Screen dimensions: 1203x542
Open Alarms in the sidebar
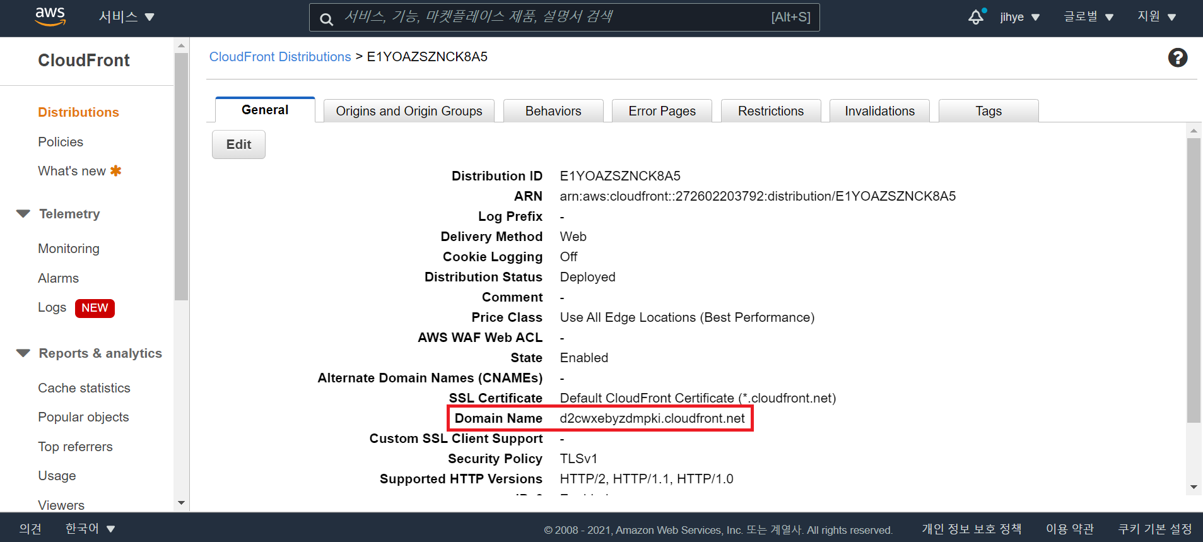pyautogui.click(x=58, y=278)
